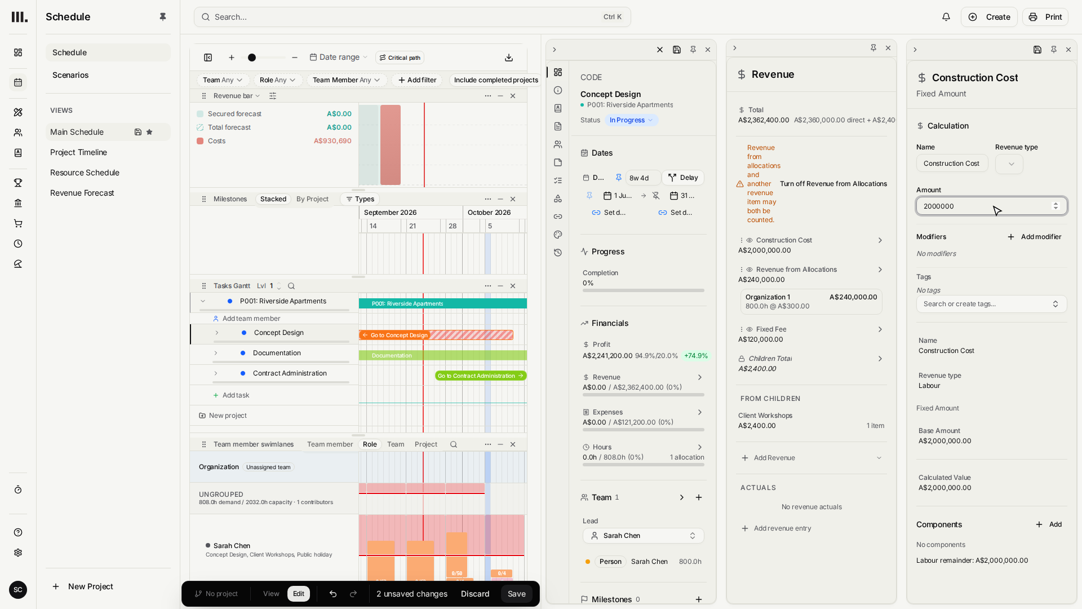Change the In Progress status dropdown
The width and height of the screenshot is (1082, 609).
631,120
